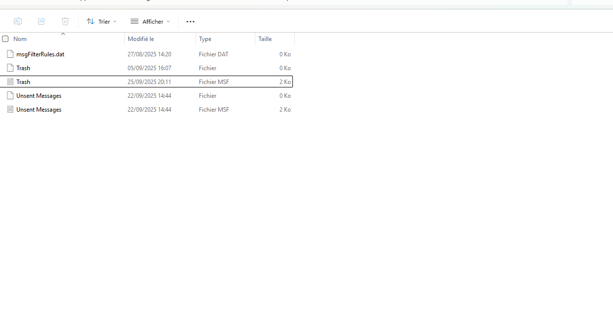
Task: Open the Trier sort dropdown
Action: 101,22
